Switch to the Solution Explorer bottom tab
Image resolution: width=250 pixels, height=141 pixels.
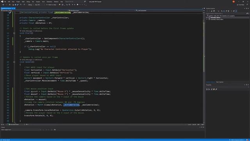click(211, 82)
